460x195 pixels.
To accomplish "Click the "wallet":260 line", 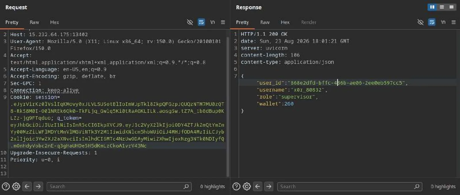I will (275, 104).
